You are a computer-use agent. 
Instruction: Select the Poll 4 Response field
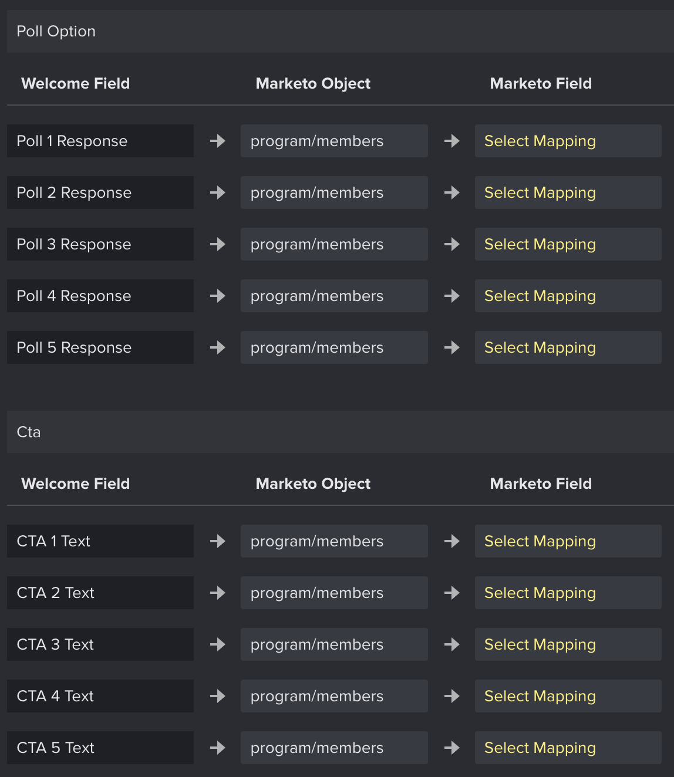point(100,296)
